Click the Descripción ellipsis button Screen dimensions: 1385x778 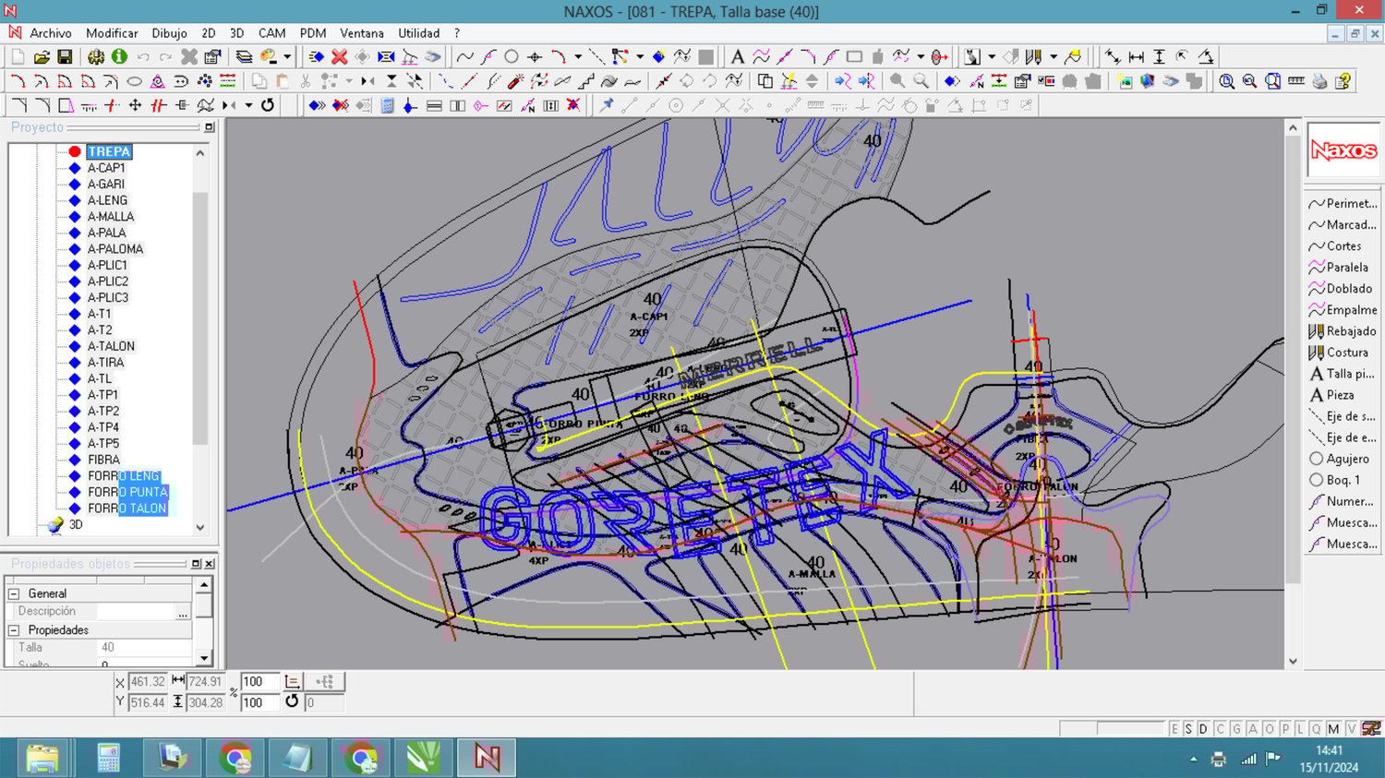[x=183, y=612]
